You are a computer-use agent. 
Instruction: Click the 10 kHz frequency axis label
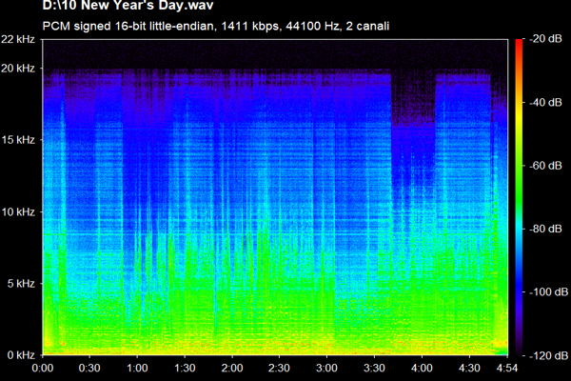tap(18, 211)
